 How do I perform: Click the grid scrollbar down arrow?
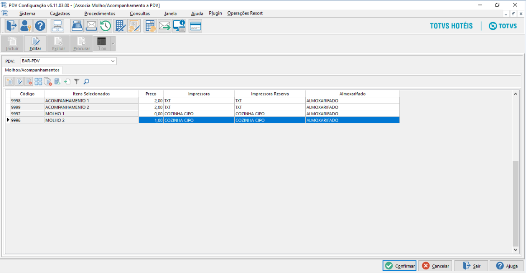516,250
